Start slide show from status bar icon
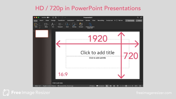The height and width of the screenshot is (99, 176). point(117,86)
